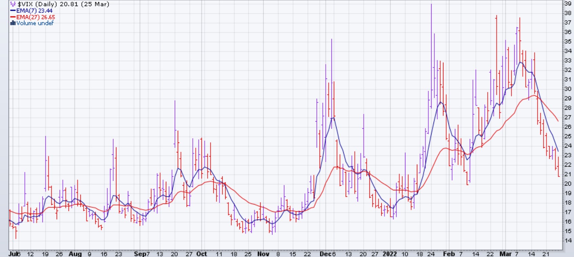This screenshot has height=257, width=574.
Task: Click the EMA(7) 23.44 legend label
Action: click(34, 11)
